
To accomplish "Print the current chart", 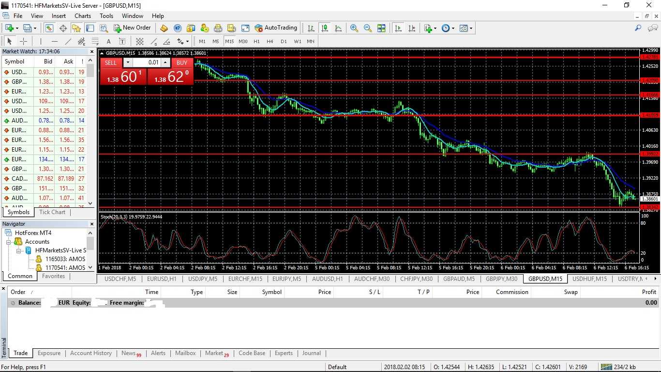I will pos(218,28).
